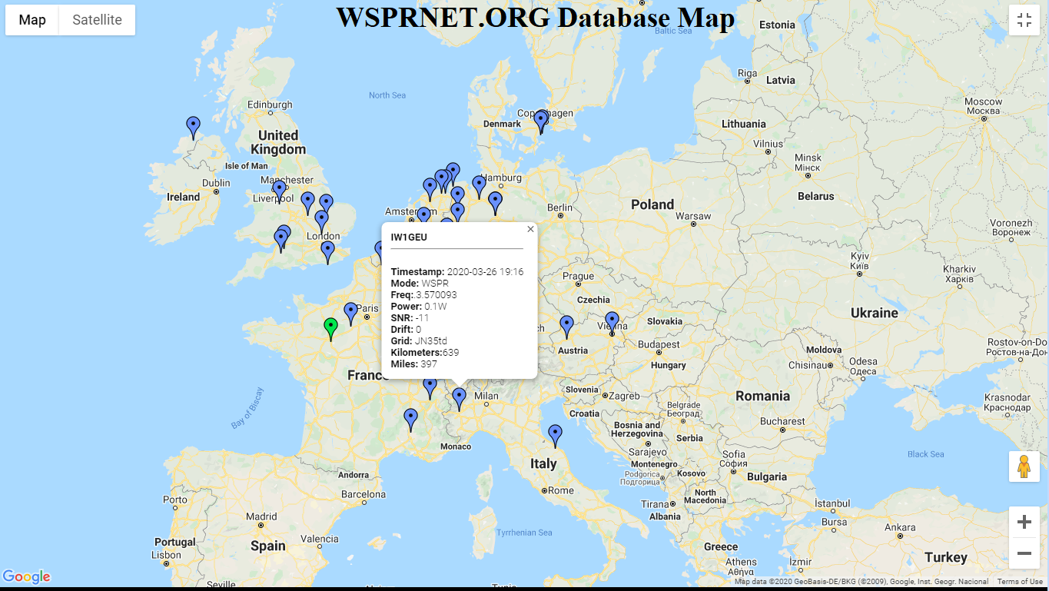Select the marker near Copenhagen
The height and width of the screenshot is (591, 1049).
pyautogui.click(x=541, y=121)
